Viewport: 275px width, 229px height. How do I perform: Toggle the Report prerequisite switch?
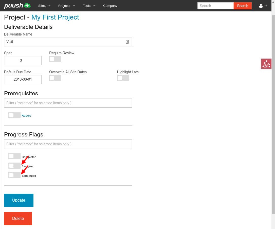tap(14, 115)
